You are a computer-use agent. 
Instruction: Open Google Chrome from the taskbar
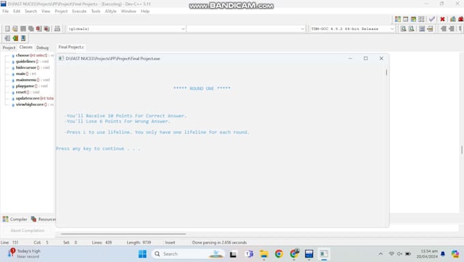point(279,254)
